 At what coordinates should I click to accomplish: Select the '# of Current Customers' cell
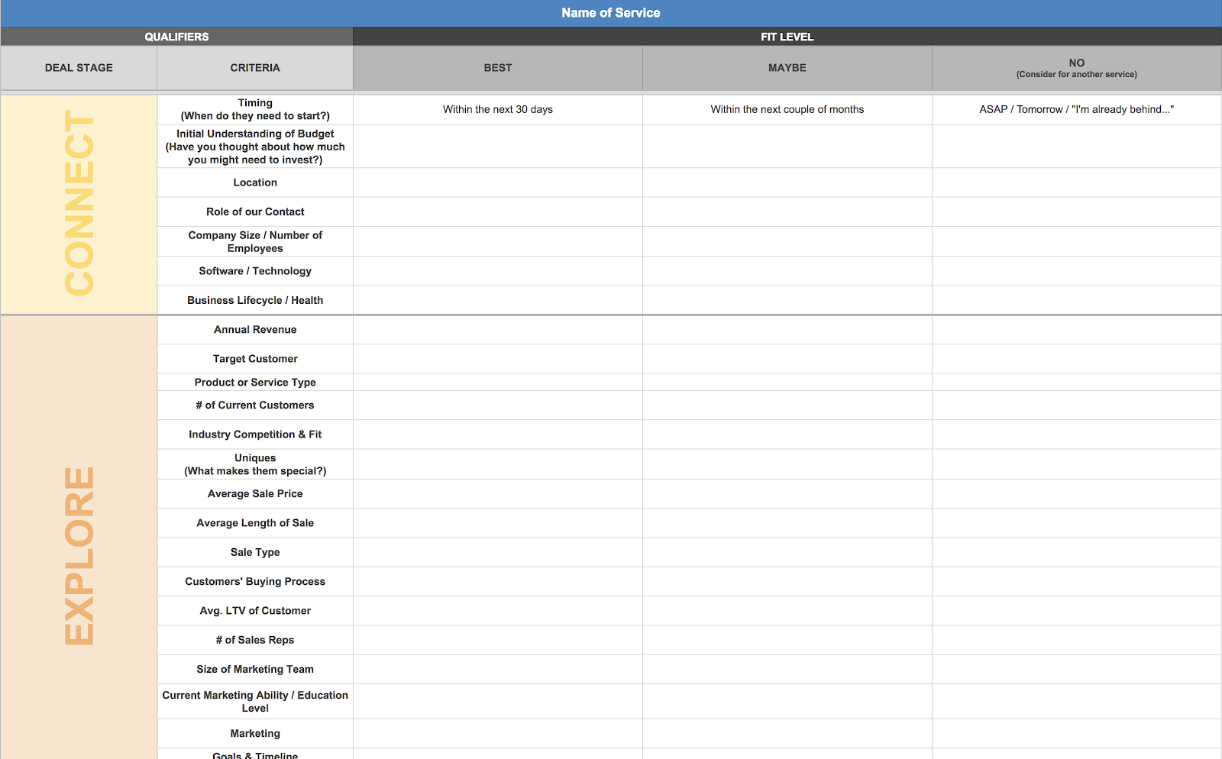(x=255, y=405)
